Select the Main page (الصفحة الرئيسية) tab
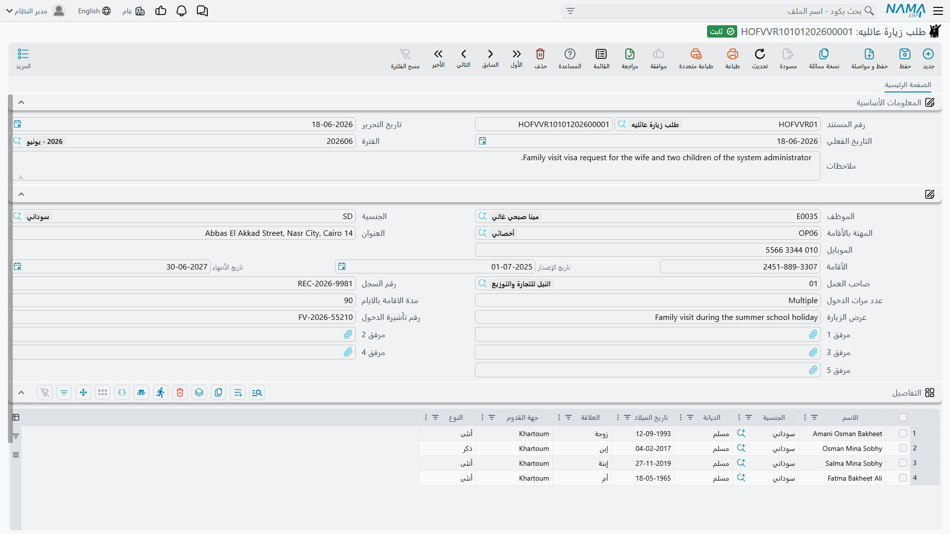This screenshot has width=950, height=534. point(908,85)
